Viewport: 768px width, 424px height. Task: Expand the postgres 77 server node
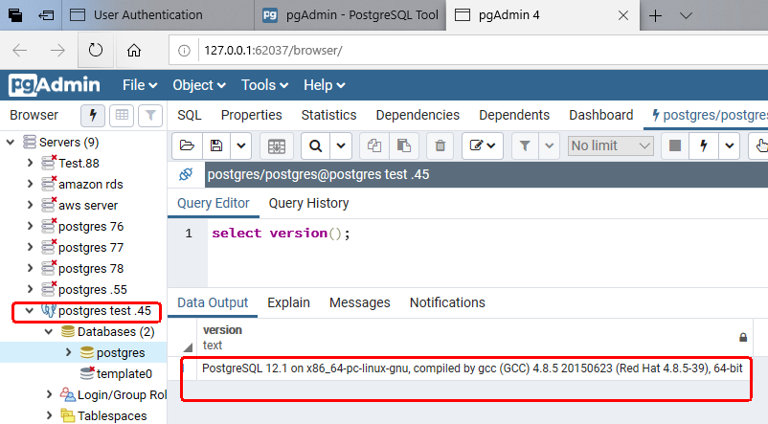pos(30,247)
